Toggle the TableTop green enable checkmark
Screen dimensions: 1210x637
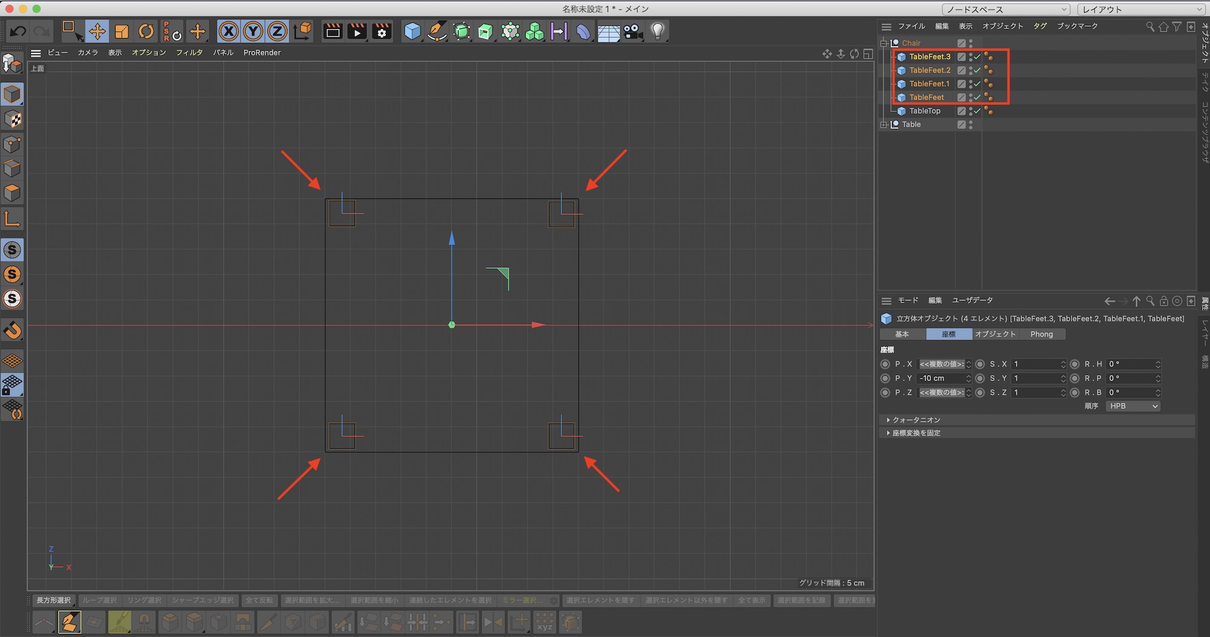coord(977,111)
